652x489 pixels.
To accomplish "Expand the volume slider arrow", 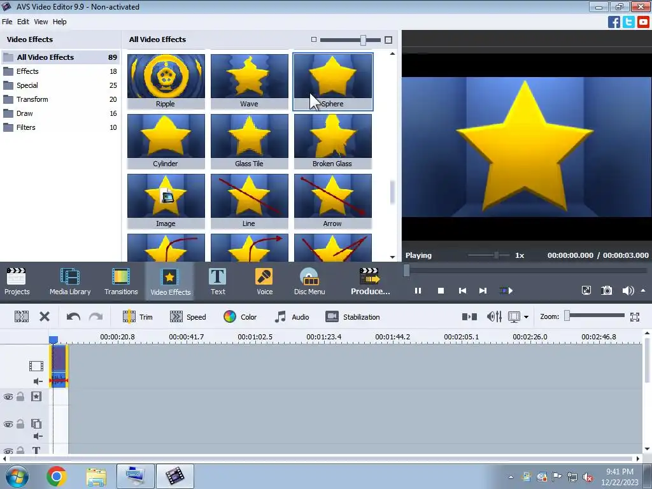I will tap(643, 290).
